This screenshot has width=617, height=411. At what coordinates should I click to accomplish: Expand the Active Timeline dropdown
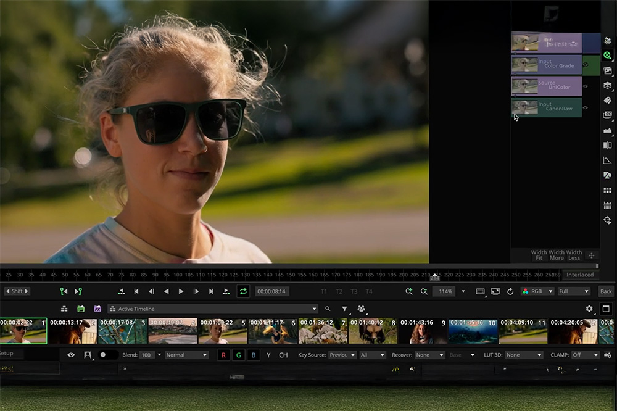click(x=212, y=309)
